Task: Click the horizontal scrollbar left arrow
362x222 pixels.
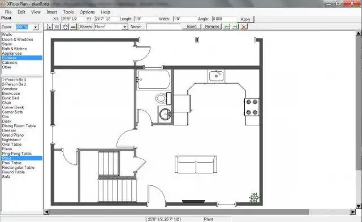Action: click(x=46, y=212)
